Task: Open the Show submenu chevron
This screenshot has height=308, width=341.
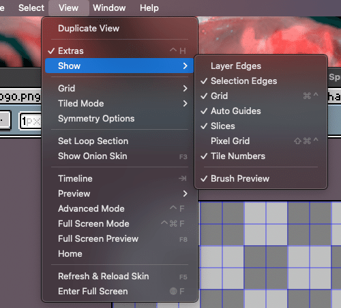Action: coord(186,66)
